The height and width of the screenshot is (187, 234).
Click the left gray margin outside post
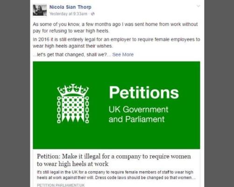click(15, 93)
